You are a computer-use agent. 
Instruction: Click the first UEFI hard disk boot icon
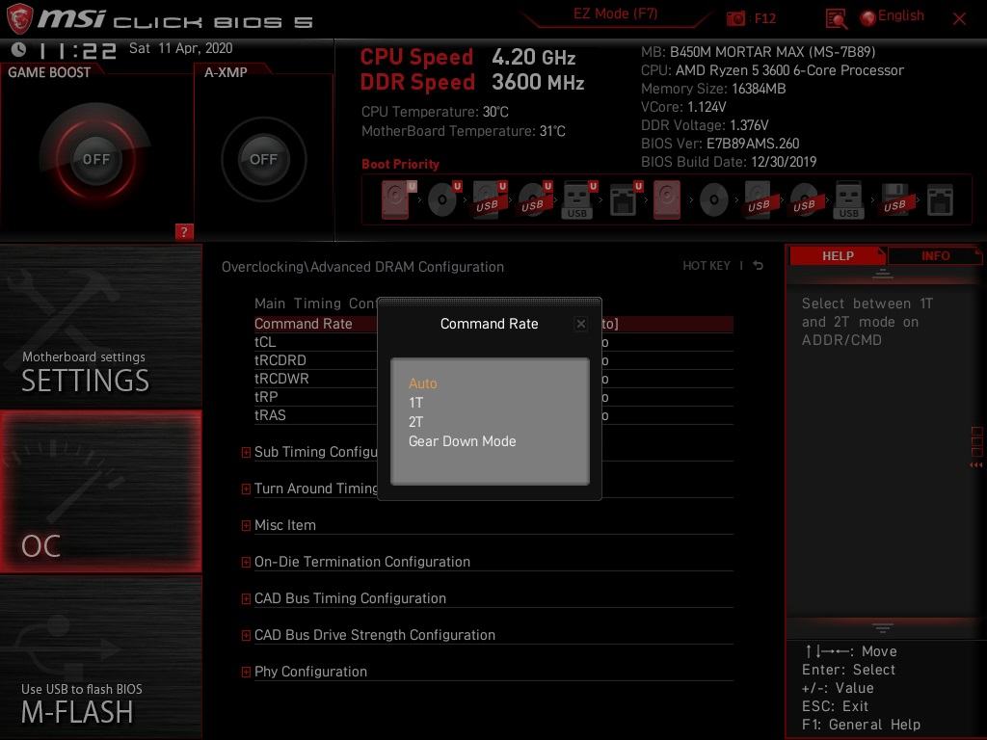tap(398, 199)
